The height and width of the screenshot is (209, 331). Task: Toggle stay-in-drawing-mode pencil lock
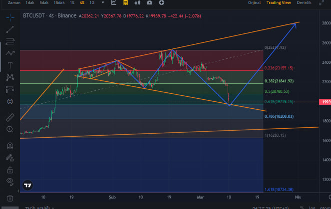(10, 158)
